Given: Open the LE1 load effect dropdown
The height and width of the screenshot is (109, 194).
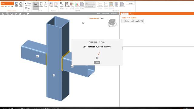Looking at the screenshot, I should pos(90,3).
